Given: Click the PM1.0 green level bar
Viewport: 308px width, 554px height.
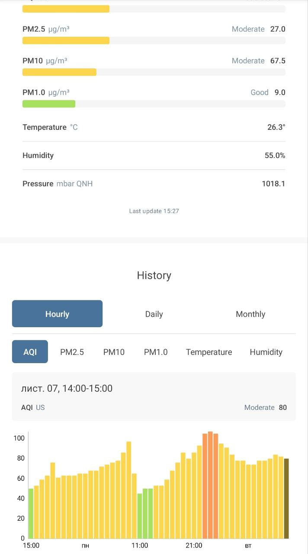Looking at the screenshot, I should 49,104.
